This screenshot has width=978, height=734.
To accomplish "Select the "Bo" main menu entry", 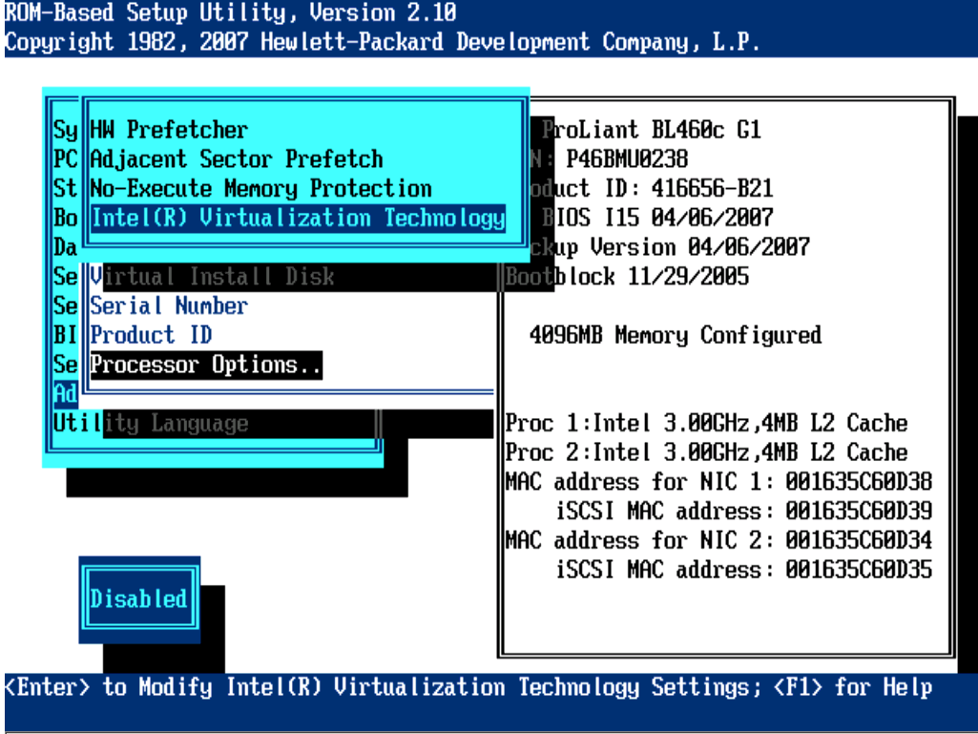I will pos(66,218).
